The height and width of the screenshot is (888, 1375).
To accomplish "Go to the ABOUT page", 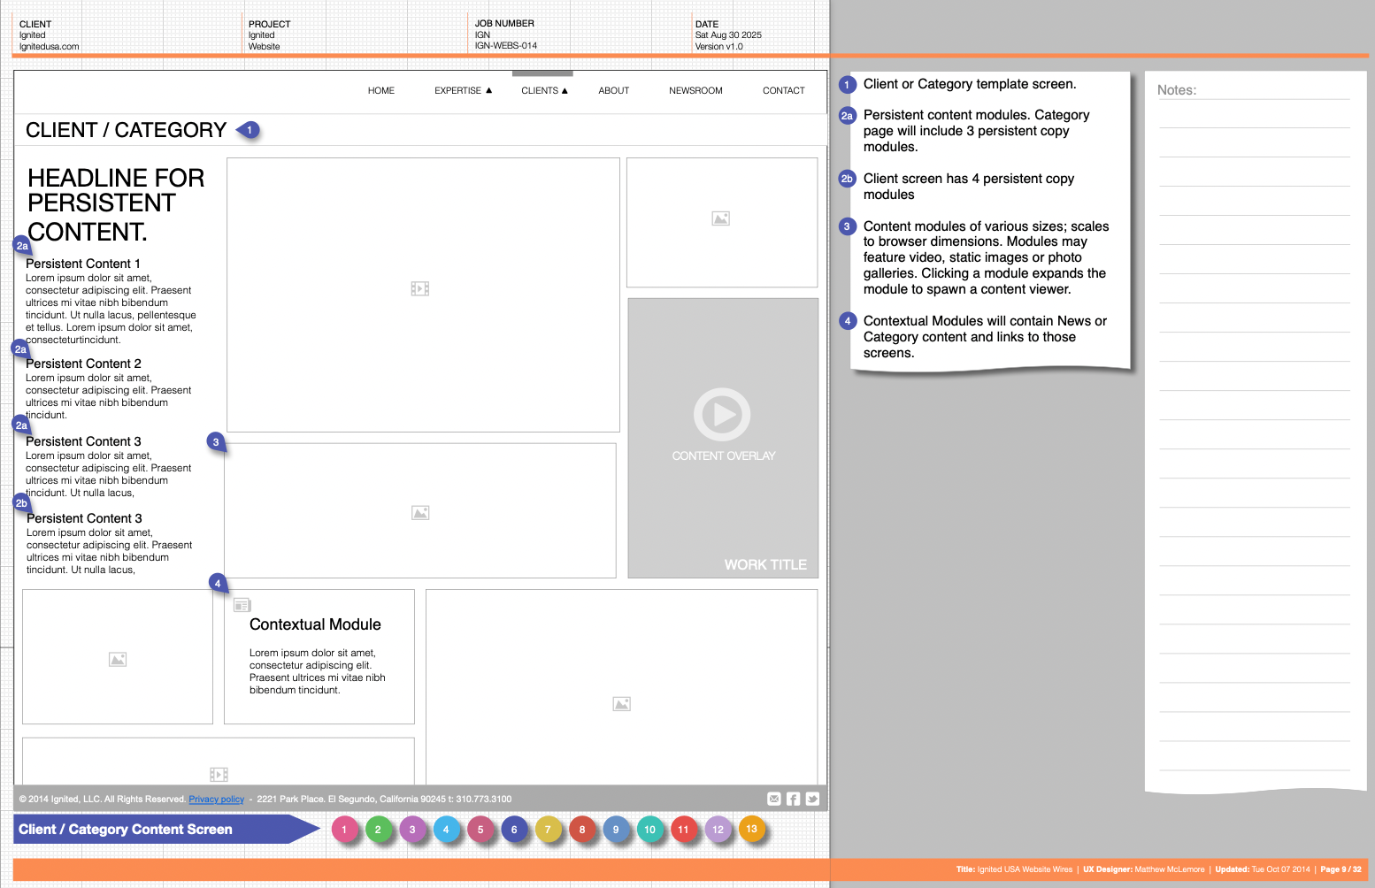I will (x=613, y=90).
